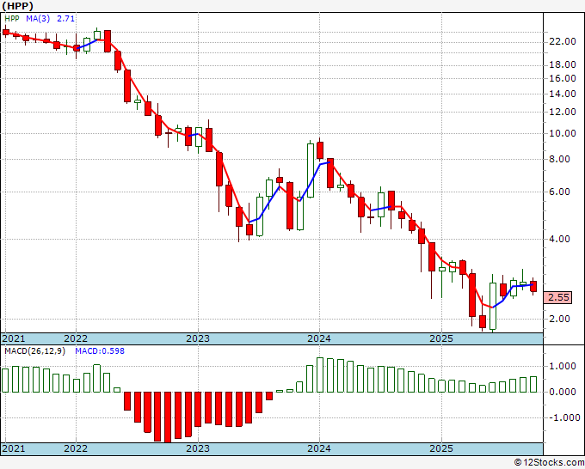Click the 22.00 price axis label

coord(563,41)
